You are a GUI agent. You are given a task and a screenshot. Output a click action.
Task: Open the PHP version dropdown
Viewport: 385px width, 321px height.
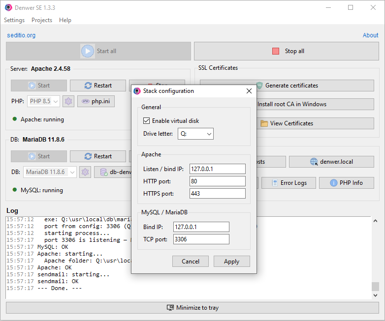coord(43,101)
